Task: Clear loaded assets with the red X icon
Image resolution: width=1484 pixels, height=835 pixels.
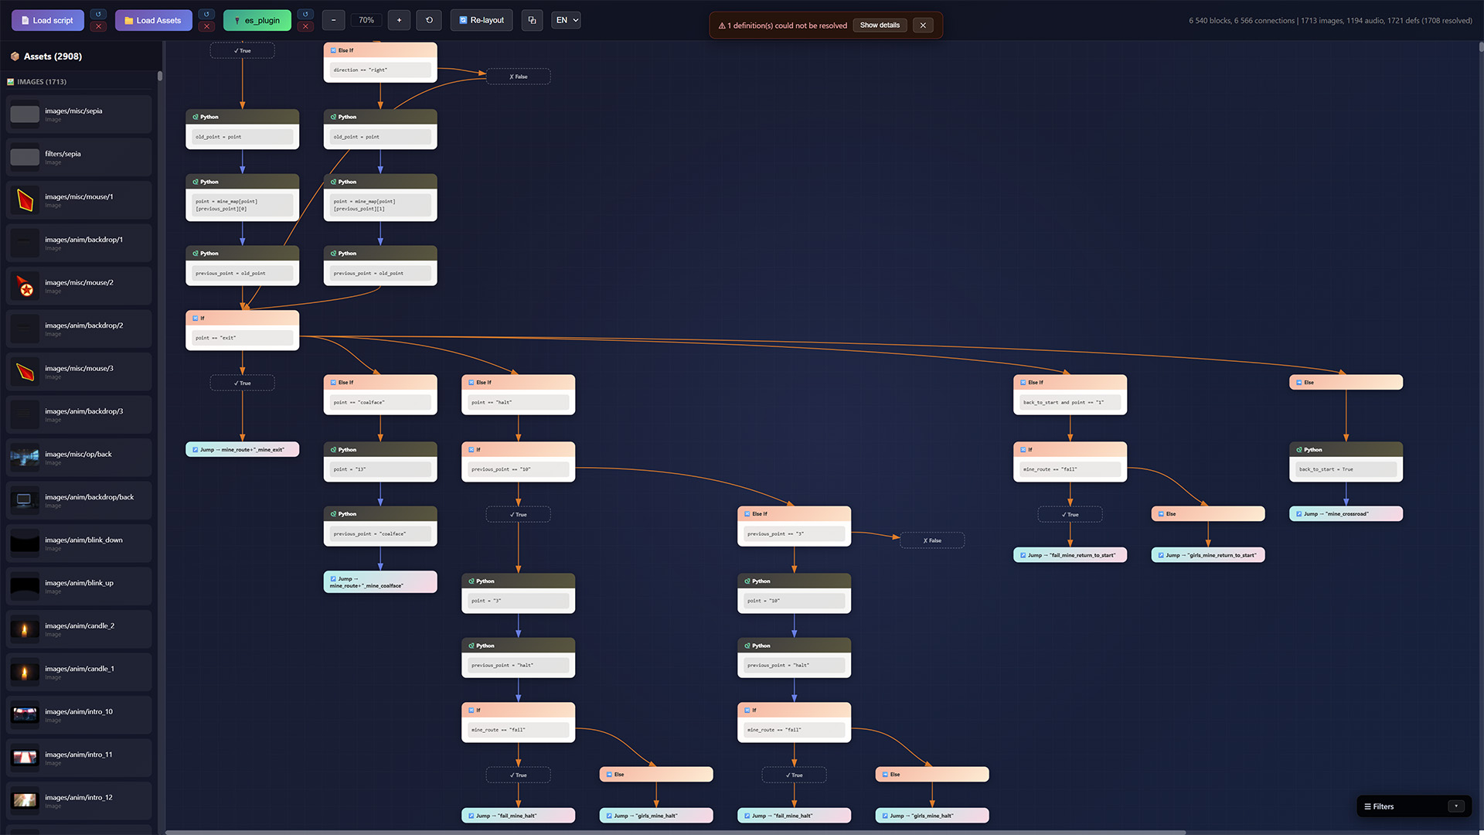Action: [x=206, y=27]
